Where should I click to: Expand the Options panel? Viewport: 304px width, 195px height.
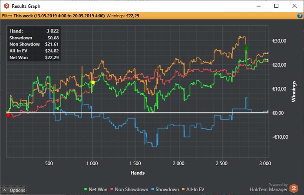pyautogui.click(x=13, y=190)
